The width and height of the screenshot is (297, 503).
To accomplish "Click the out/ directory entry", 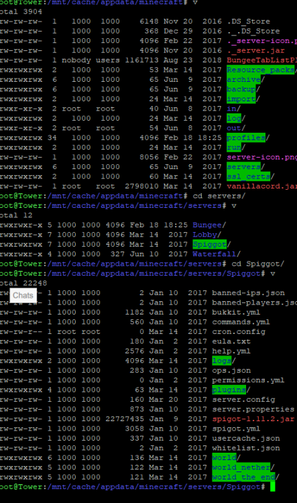I will click(236, 128).
